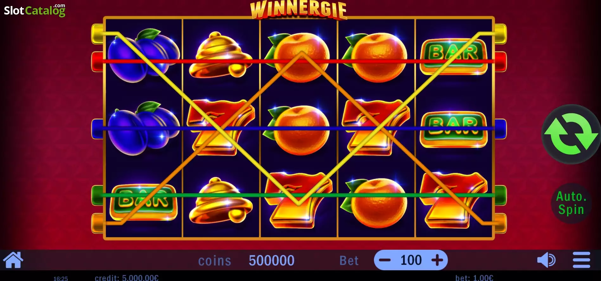Click the yellow payline marker on left

click(97, 34)
